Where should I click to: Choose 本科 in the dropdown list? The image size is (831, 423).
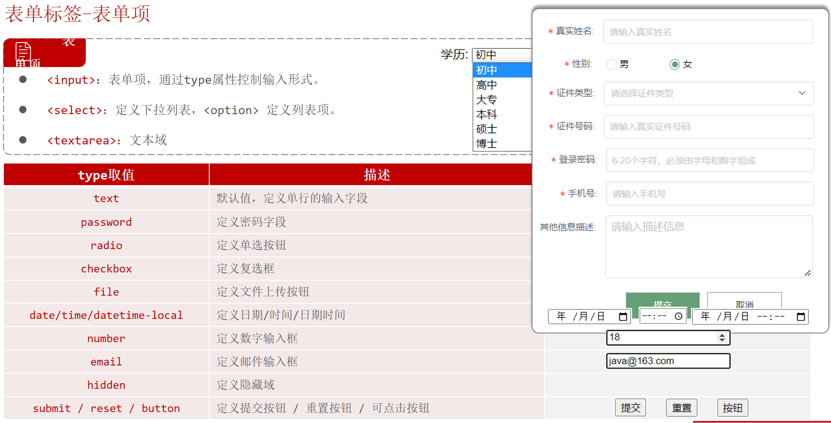click(x=502, y=114)
